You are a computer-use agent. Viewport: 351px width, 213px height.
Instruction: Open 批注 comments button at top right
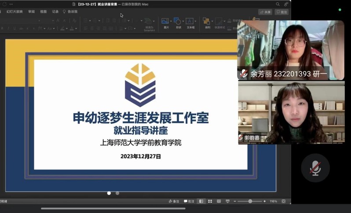(x=282, y=12)
